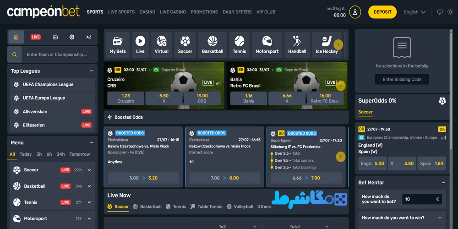Select the Tomorrow time filter tab
Viewport: 458px width, 229px height.
[79, 154]
